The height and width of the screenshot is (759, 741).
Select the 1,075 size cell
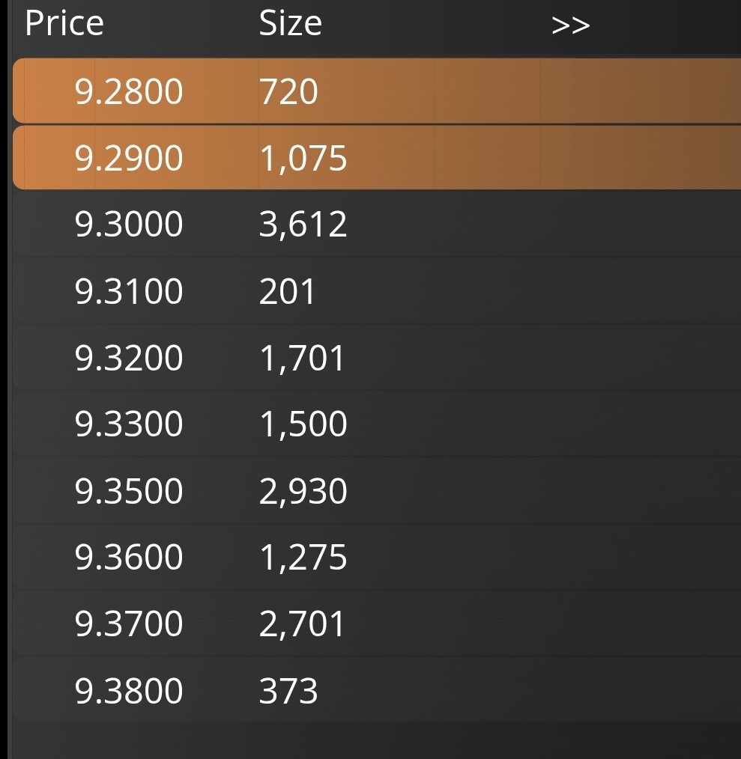[x=303, y=158]
